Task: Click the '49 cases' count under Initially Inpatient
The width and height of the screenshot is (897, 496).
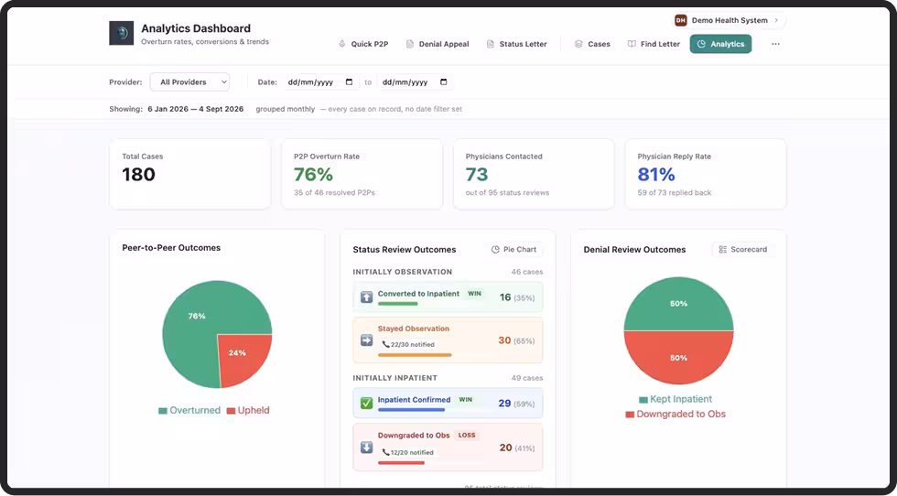Action: pyautogui.click(x=527, y=378)
